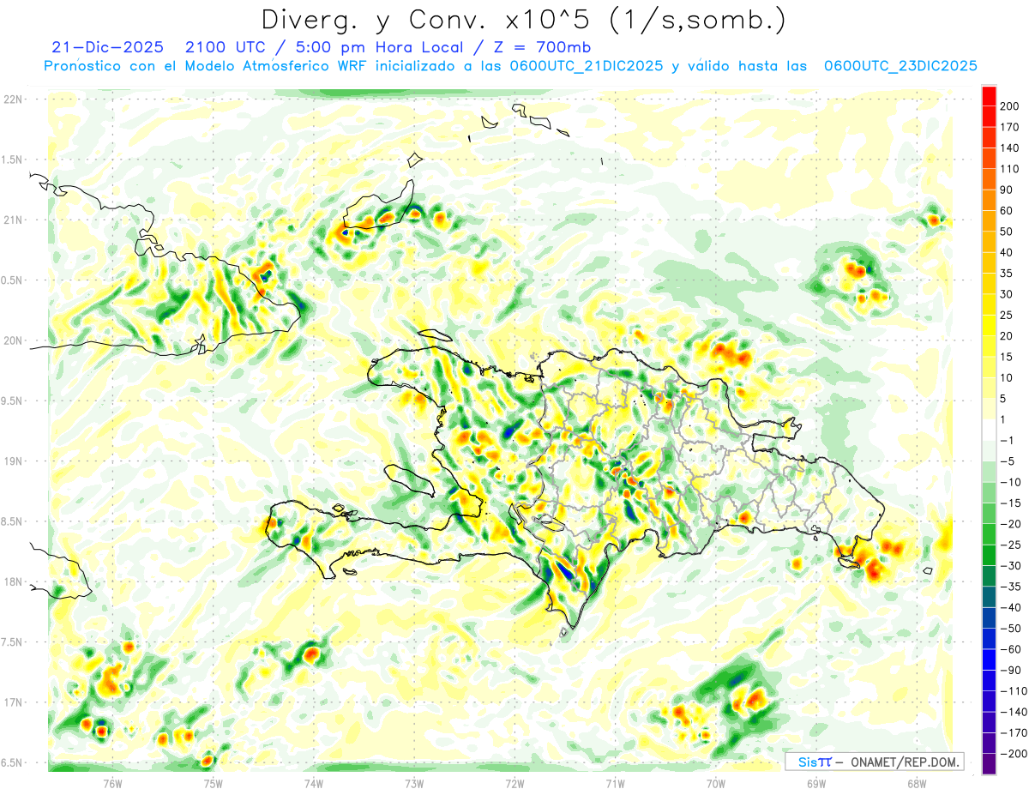The height and width of the screenshot is (795, 1029).
Task: Click the '0600UTC_21DIC2025' initialization time
Action: [586, 66]
